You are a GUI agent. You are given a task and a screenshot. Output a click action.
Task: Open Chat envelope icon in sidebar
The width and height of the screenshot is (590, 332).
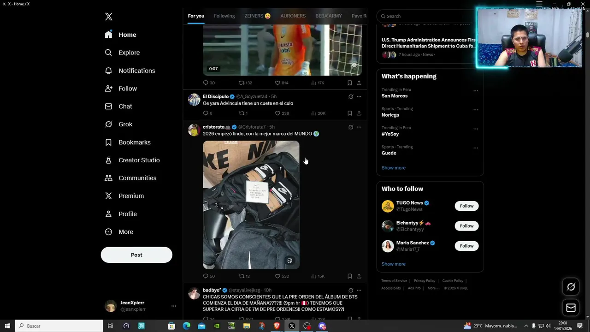coord(108,107)
